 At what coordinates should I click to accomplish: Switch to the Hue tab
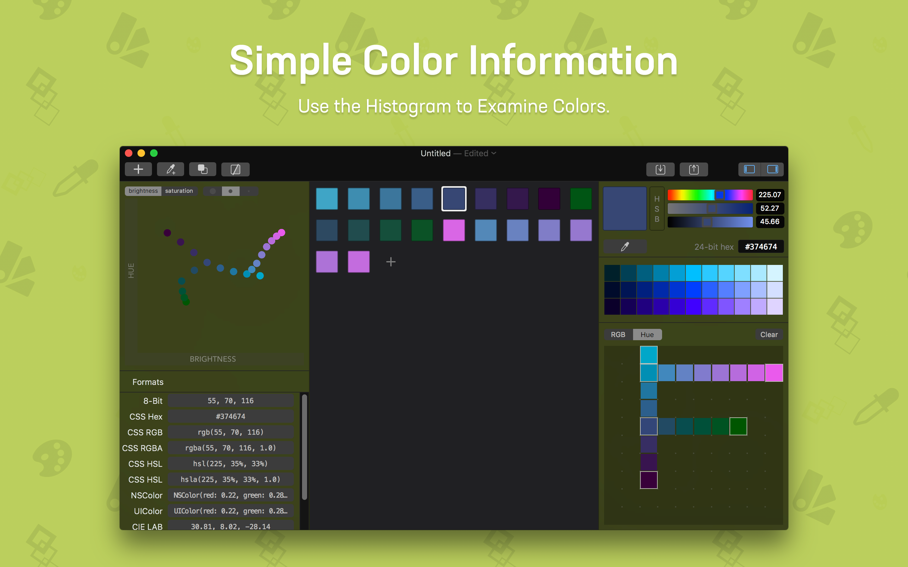[x=647, y=335]
